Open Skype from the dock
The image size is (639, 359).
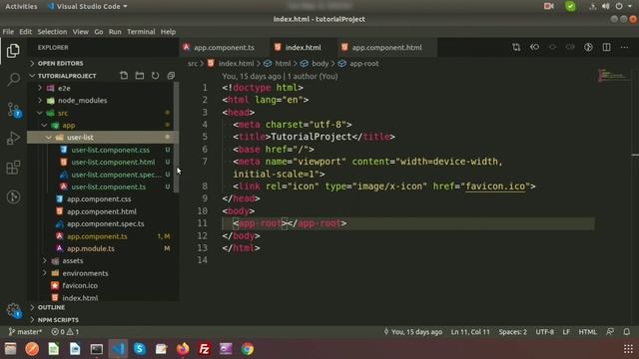(x=140, y=349)
